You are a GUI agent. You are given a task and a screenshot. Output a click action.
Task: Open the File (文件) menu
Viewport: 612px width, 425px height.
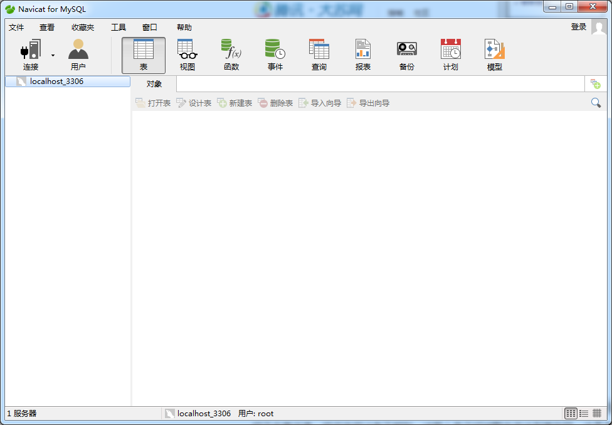click(16, 28)
